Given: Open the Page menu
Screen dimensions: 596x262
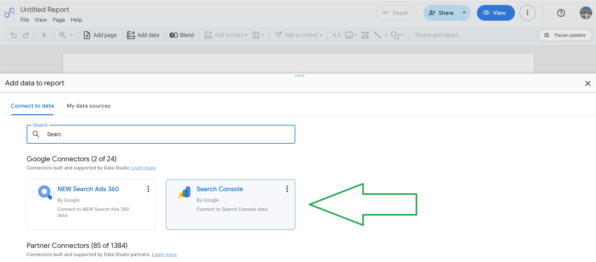Looking at the screenshot, I should [x=59, y=20].
